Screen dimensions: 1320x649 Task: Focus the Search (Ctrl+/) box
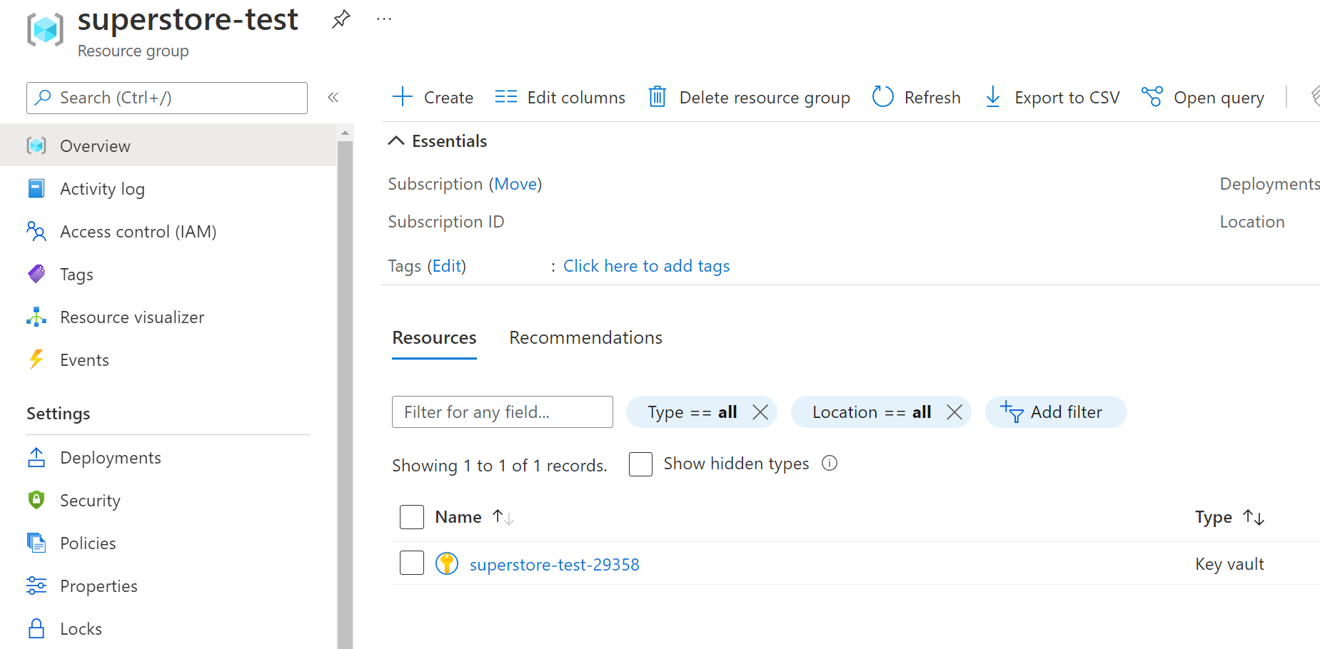[x=167, y=98]
